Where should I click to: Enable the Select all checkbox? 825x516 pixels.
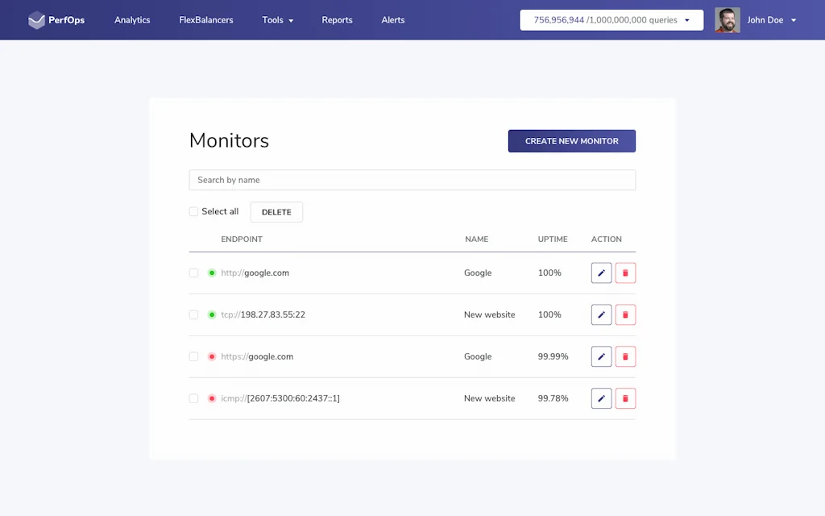point(193,211)
